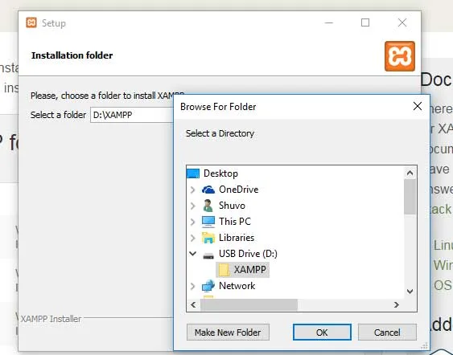Click the Libraries folder icon
453x355 pixels.
(208, 238)
